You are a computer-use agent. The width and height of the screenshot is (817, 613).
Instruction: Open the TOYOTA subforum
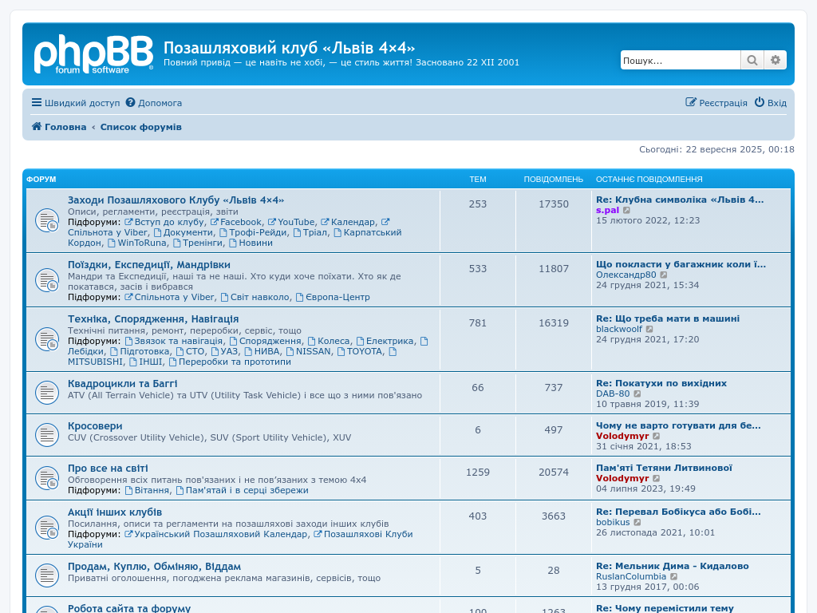coord(364,351)
